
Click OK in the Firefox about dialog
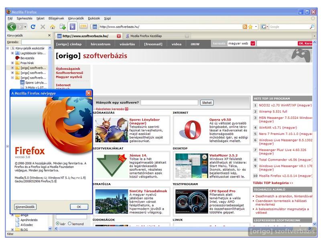[79, 207]
